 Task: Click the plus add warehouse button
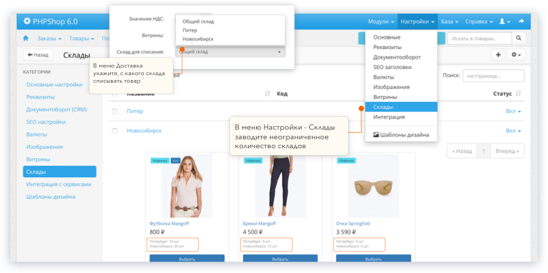tap(498, 55)
